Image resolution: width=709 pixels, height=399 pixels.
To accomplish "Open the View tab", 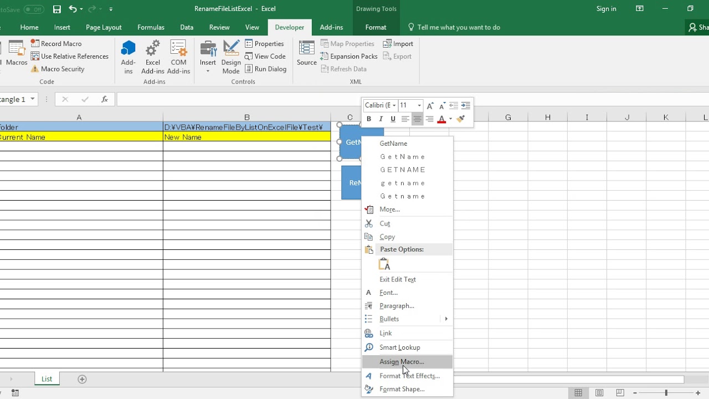I will 252,27.
